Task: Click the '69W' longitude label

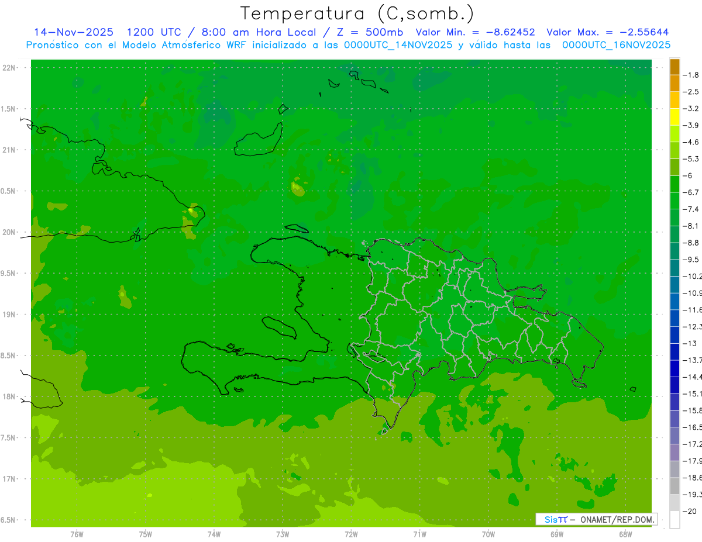Action: click(557, 534)
